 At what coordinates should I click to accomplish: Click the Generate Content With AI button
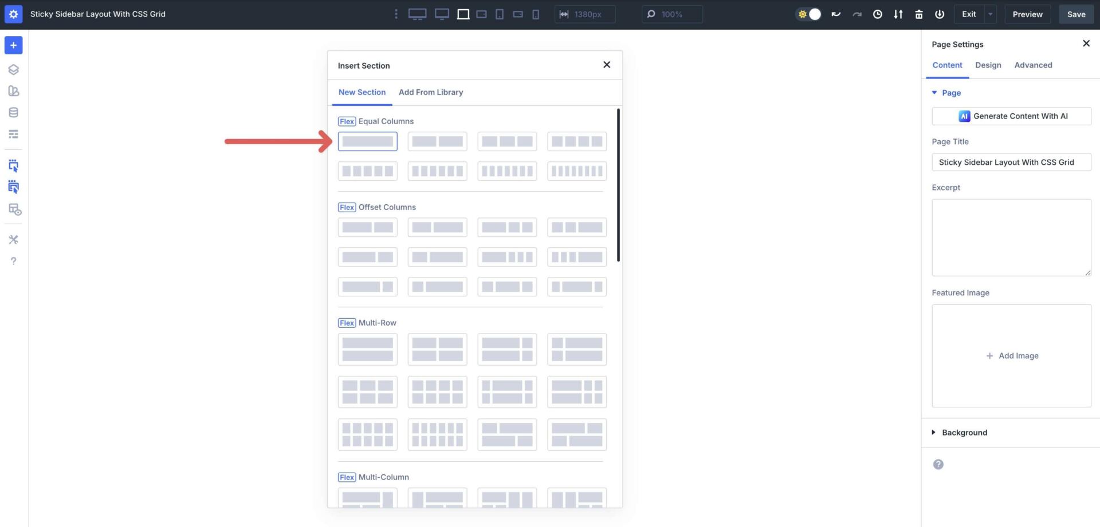(x=1011, y=116)
